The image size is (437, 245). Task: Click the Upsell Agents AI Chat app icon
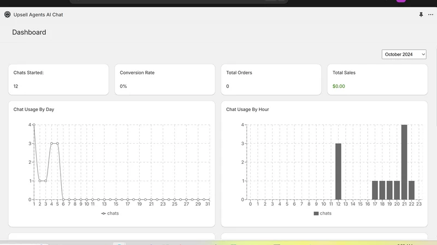(8, 15)
